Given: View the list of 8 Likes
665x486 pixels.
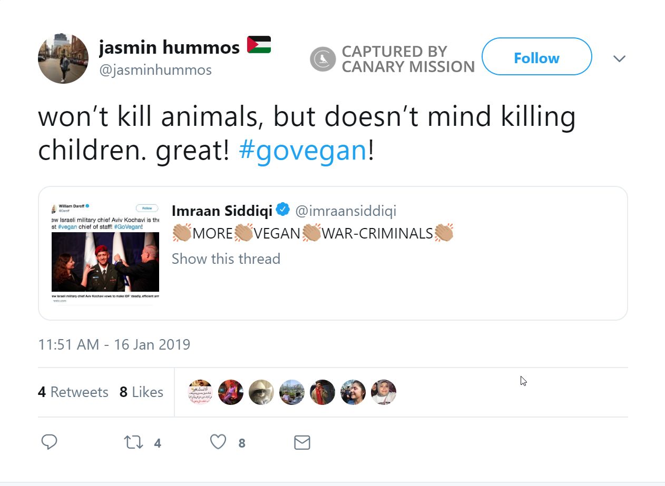Looking at the screenshot, I should pyautogui.click(x=141, y=392).
